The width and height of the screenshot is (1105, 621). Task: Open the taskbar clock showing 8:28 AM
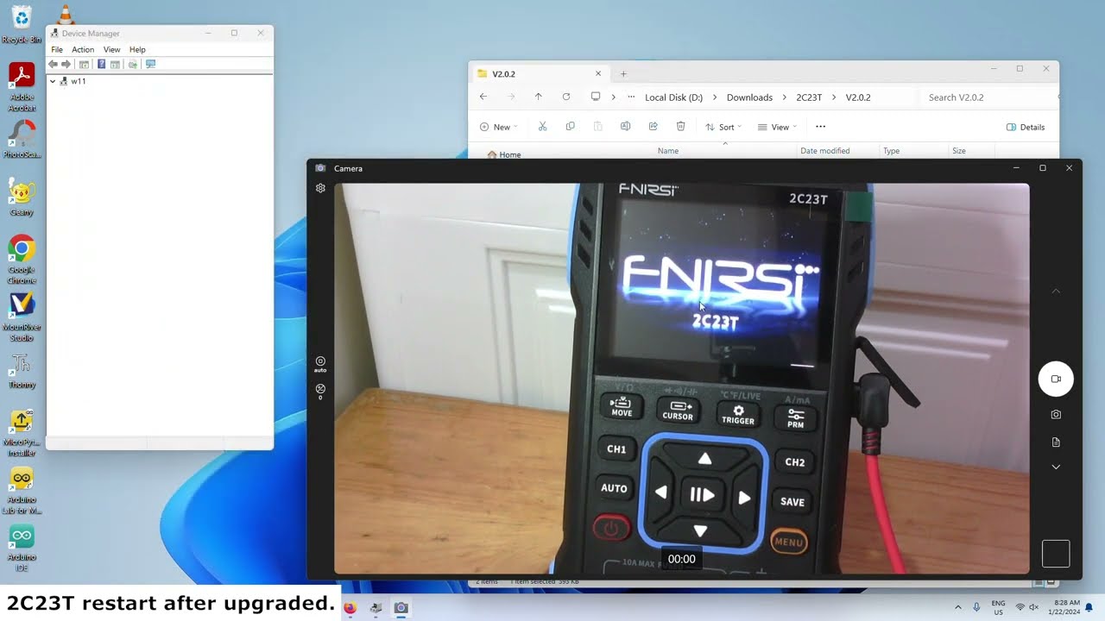pos(1066,607)
